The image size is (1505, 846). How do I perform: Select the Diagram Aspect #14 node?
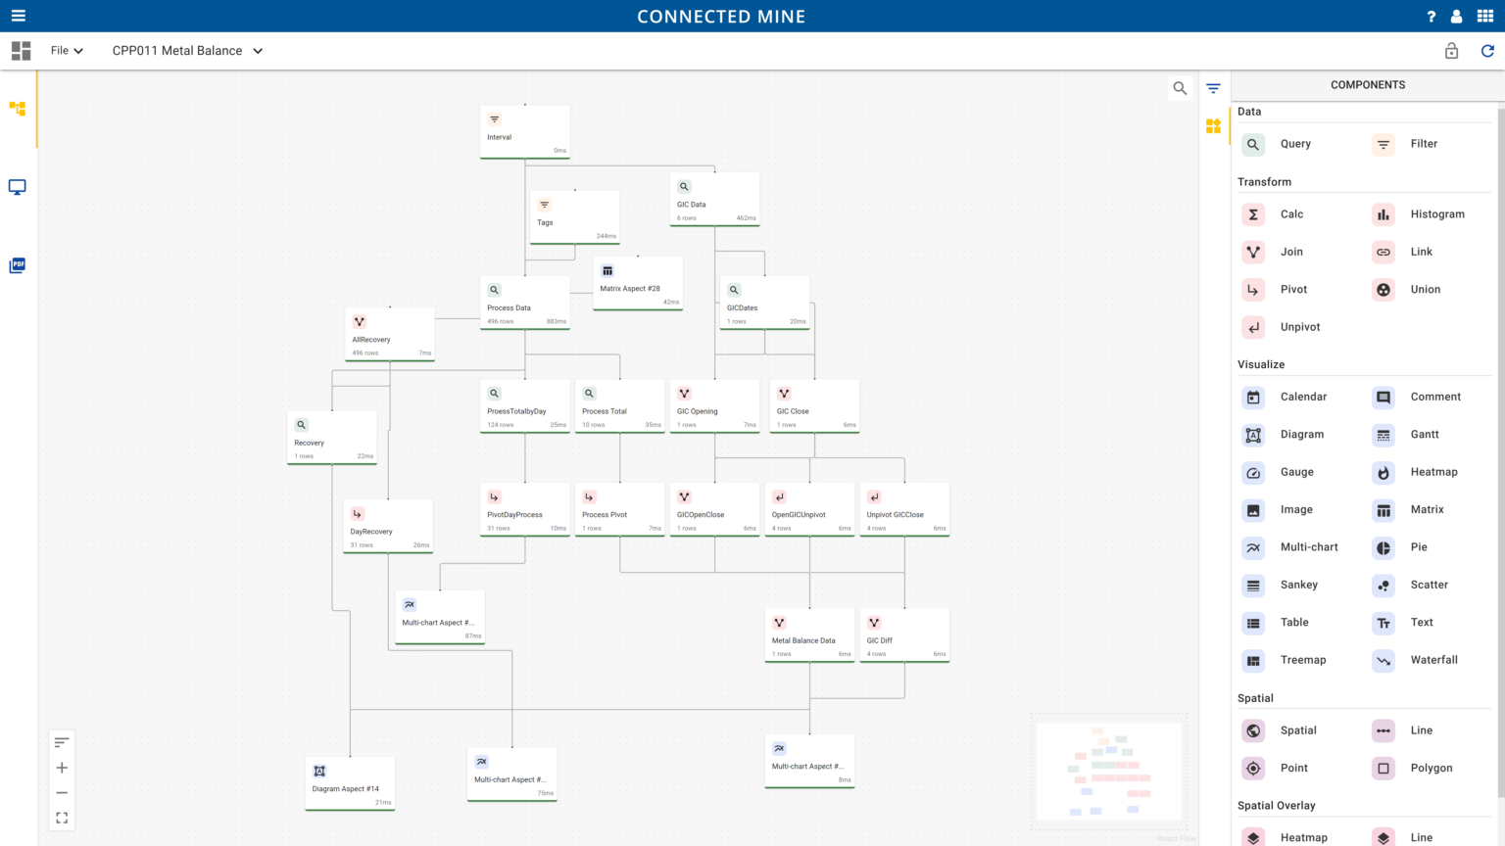[350, 783]
